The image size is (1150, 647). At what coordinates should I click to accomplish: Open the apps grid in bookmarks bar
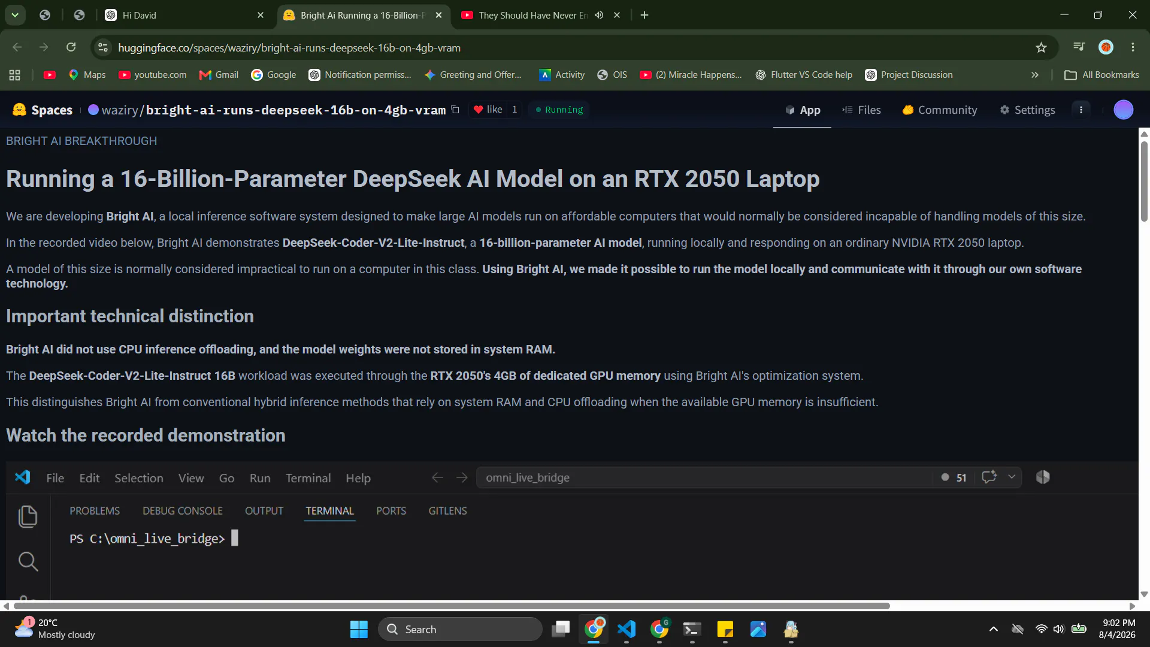(15, 75)
